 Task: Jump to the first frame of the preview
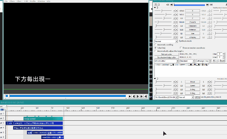pos(142,96)
